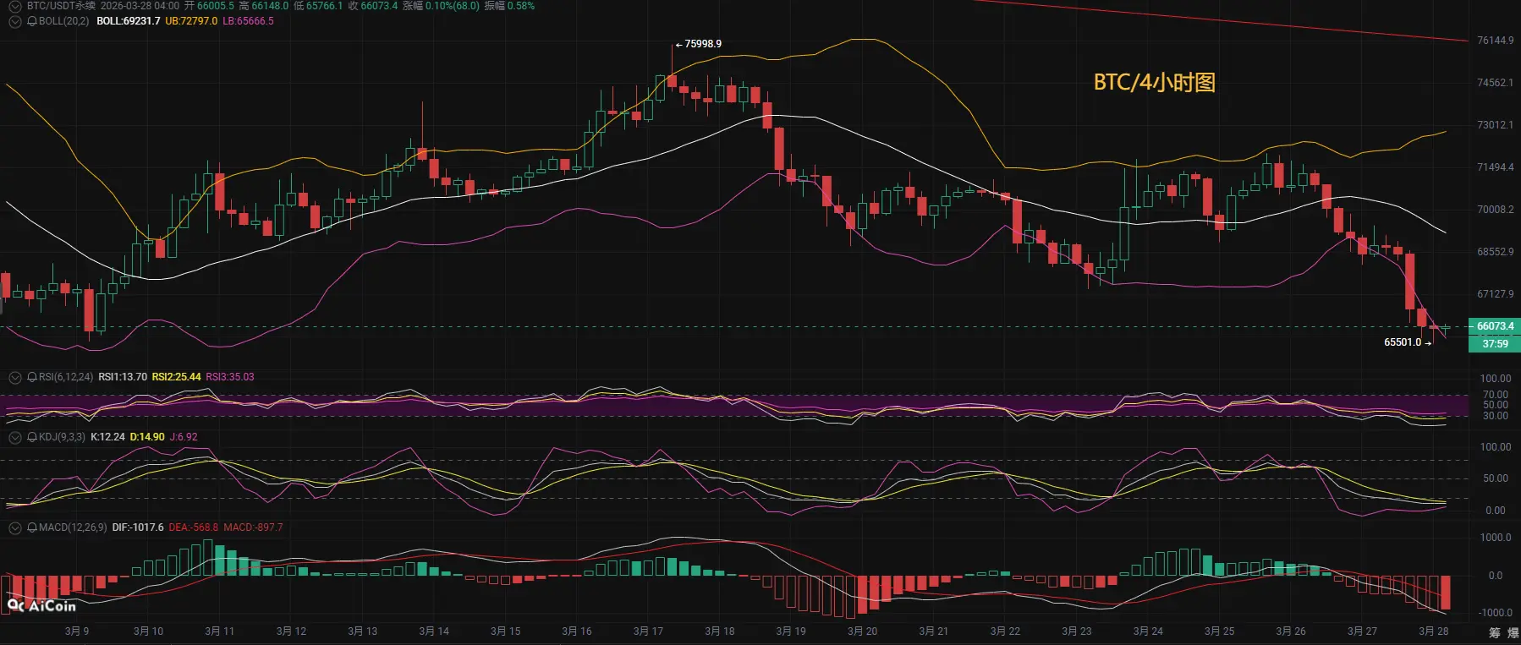
Task: Collapse the BTC/USDT main chart header chevron
Action: point(14,6)
